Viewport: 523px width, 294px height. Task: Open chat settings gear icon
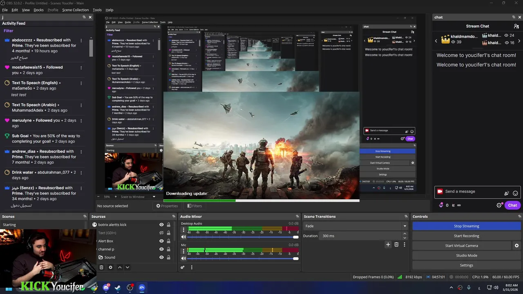click(x=499, y=205)
